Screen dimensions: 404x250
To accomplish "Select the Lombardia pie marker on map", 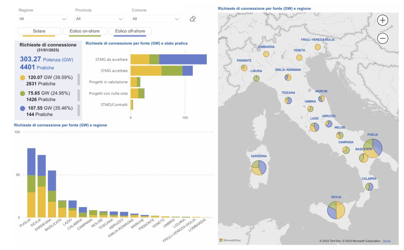I will tap(266, 54).
